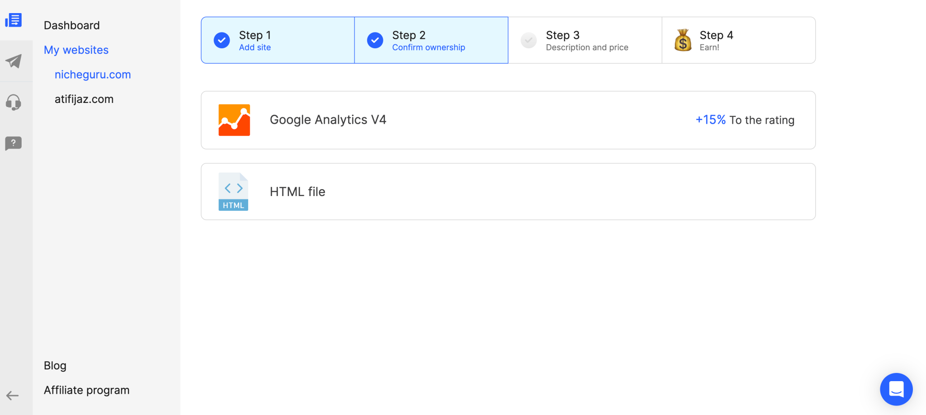Open the Blog link
The width and height of the screenshot is (926, 415).
[55, 366]
